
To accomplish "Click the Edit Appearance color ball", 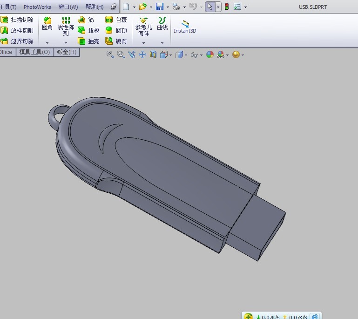I will click(x=210, y=54).
